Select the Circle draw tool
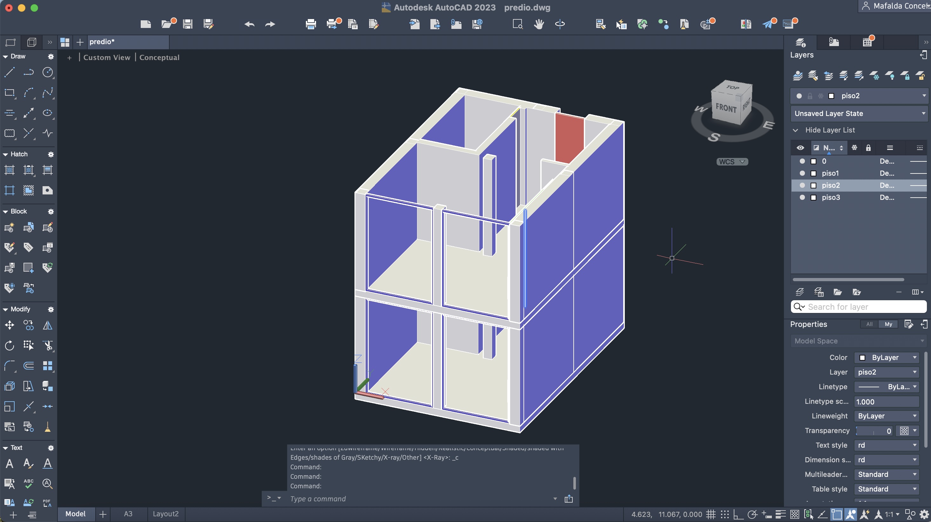Viewport: 931px width, 522px height. (47, 72)
